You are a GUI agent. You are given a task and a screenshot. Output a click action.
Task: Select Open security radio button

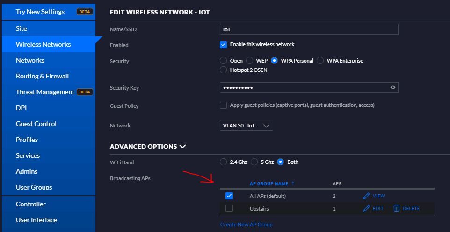[224, 61]
